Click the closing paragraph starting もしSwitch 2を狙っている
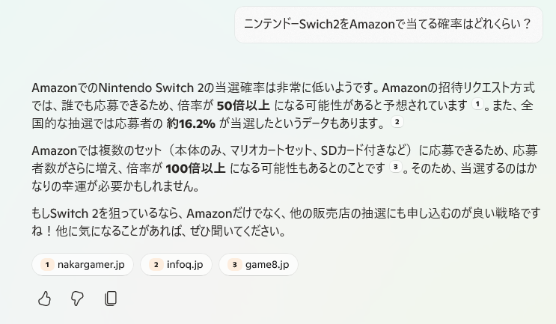 (286, 222)
